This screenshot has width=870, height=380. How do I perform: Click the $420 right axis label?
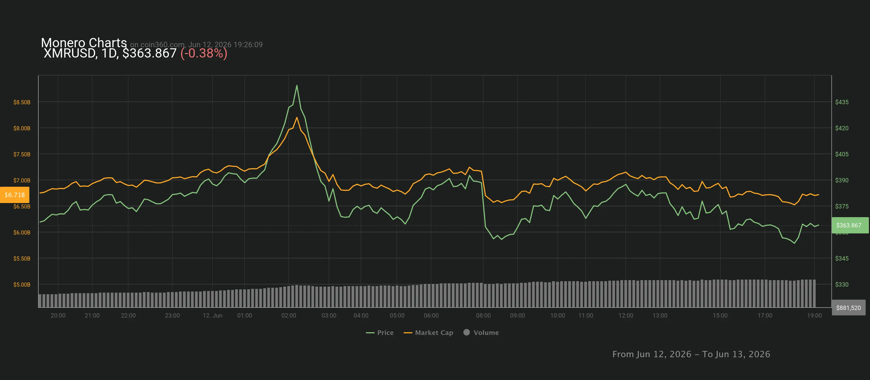[x=842, y=128]
